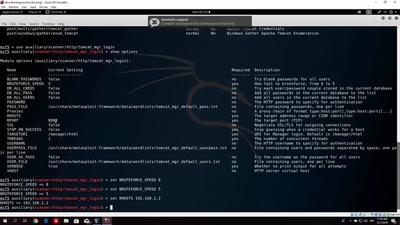This screenshot has height=225, width=400.
Task: Click the PASS_FILE wordlist path
Action: click(x=133, y=107)
